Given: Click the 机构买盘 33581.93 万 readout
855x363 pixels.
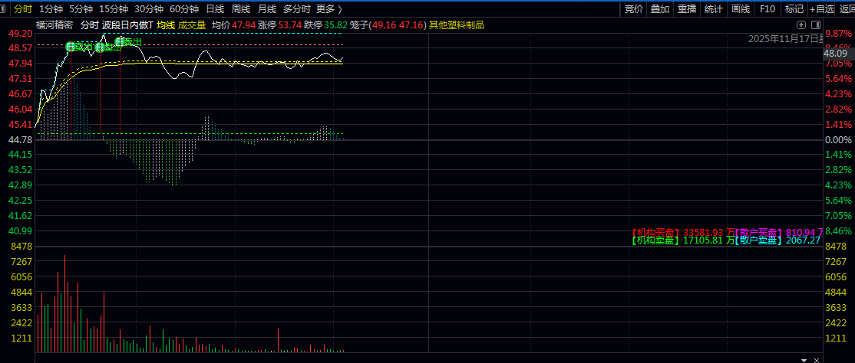Looking at the screenshot, I should [x=682, y=232].
